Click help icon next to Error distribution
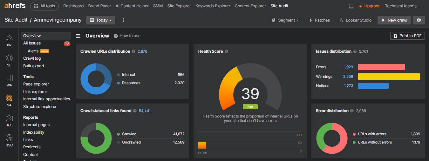 352,111
